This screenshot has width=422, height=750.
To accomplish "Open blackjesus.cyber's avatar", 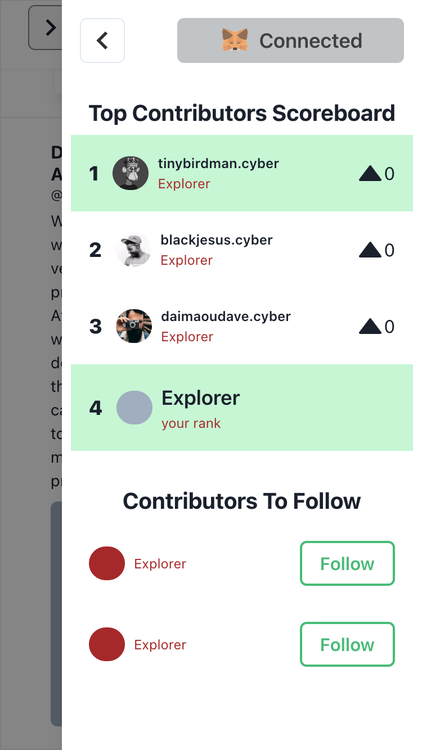I will [x=133, y=250].
